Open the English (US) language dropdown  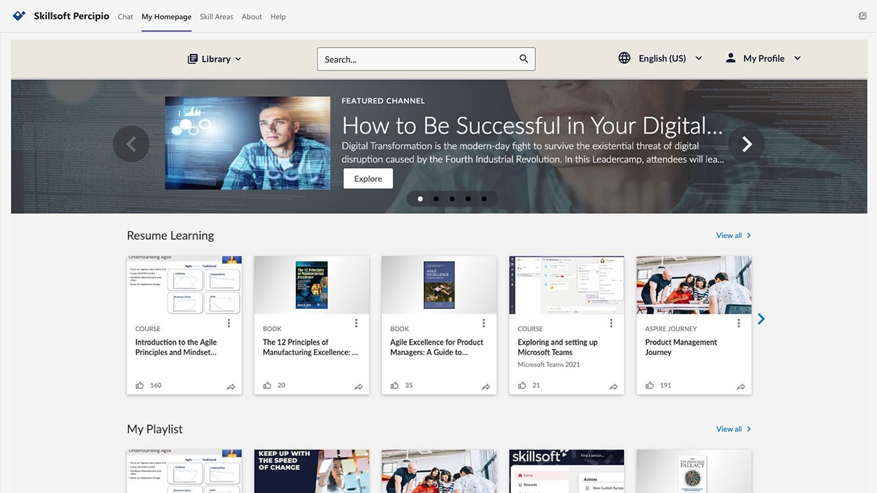point(661,58)
